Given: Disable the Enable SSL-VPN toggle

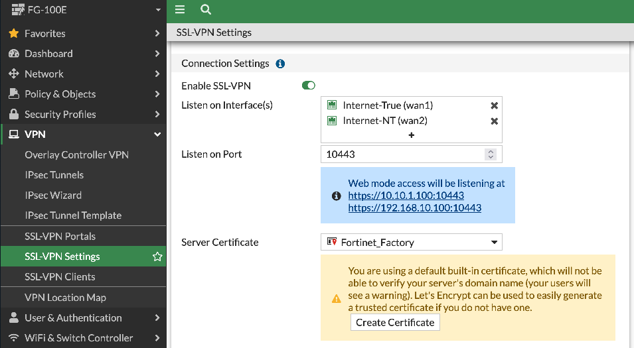Looking at the screenshot, I should coord(308,86).
